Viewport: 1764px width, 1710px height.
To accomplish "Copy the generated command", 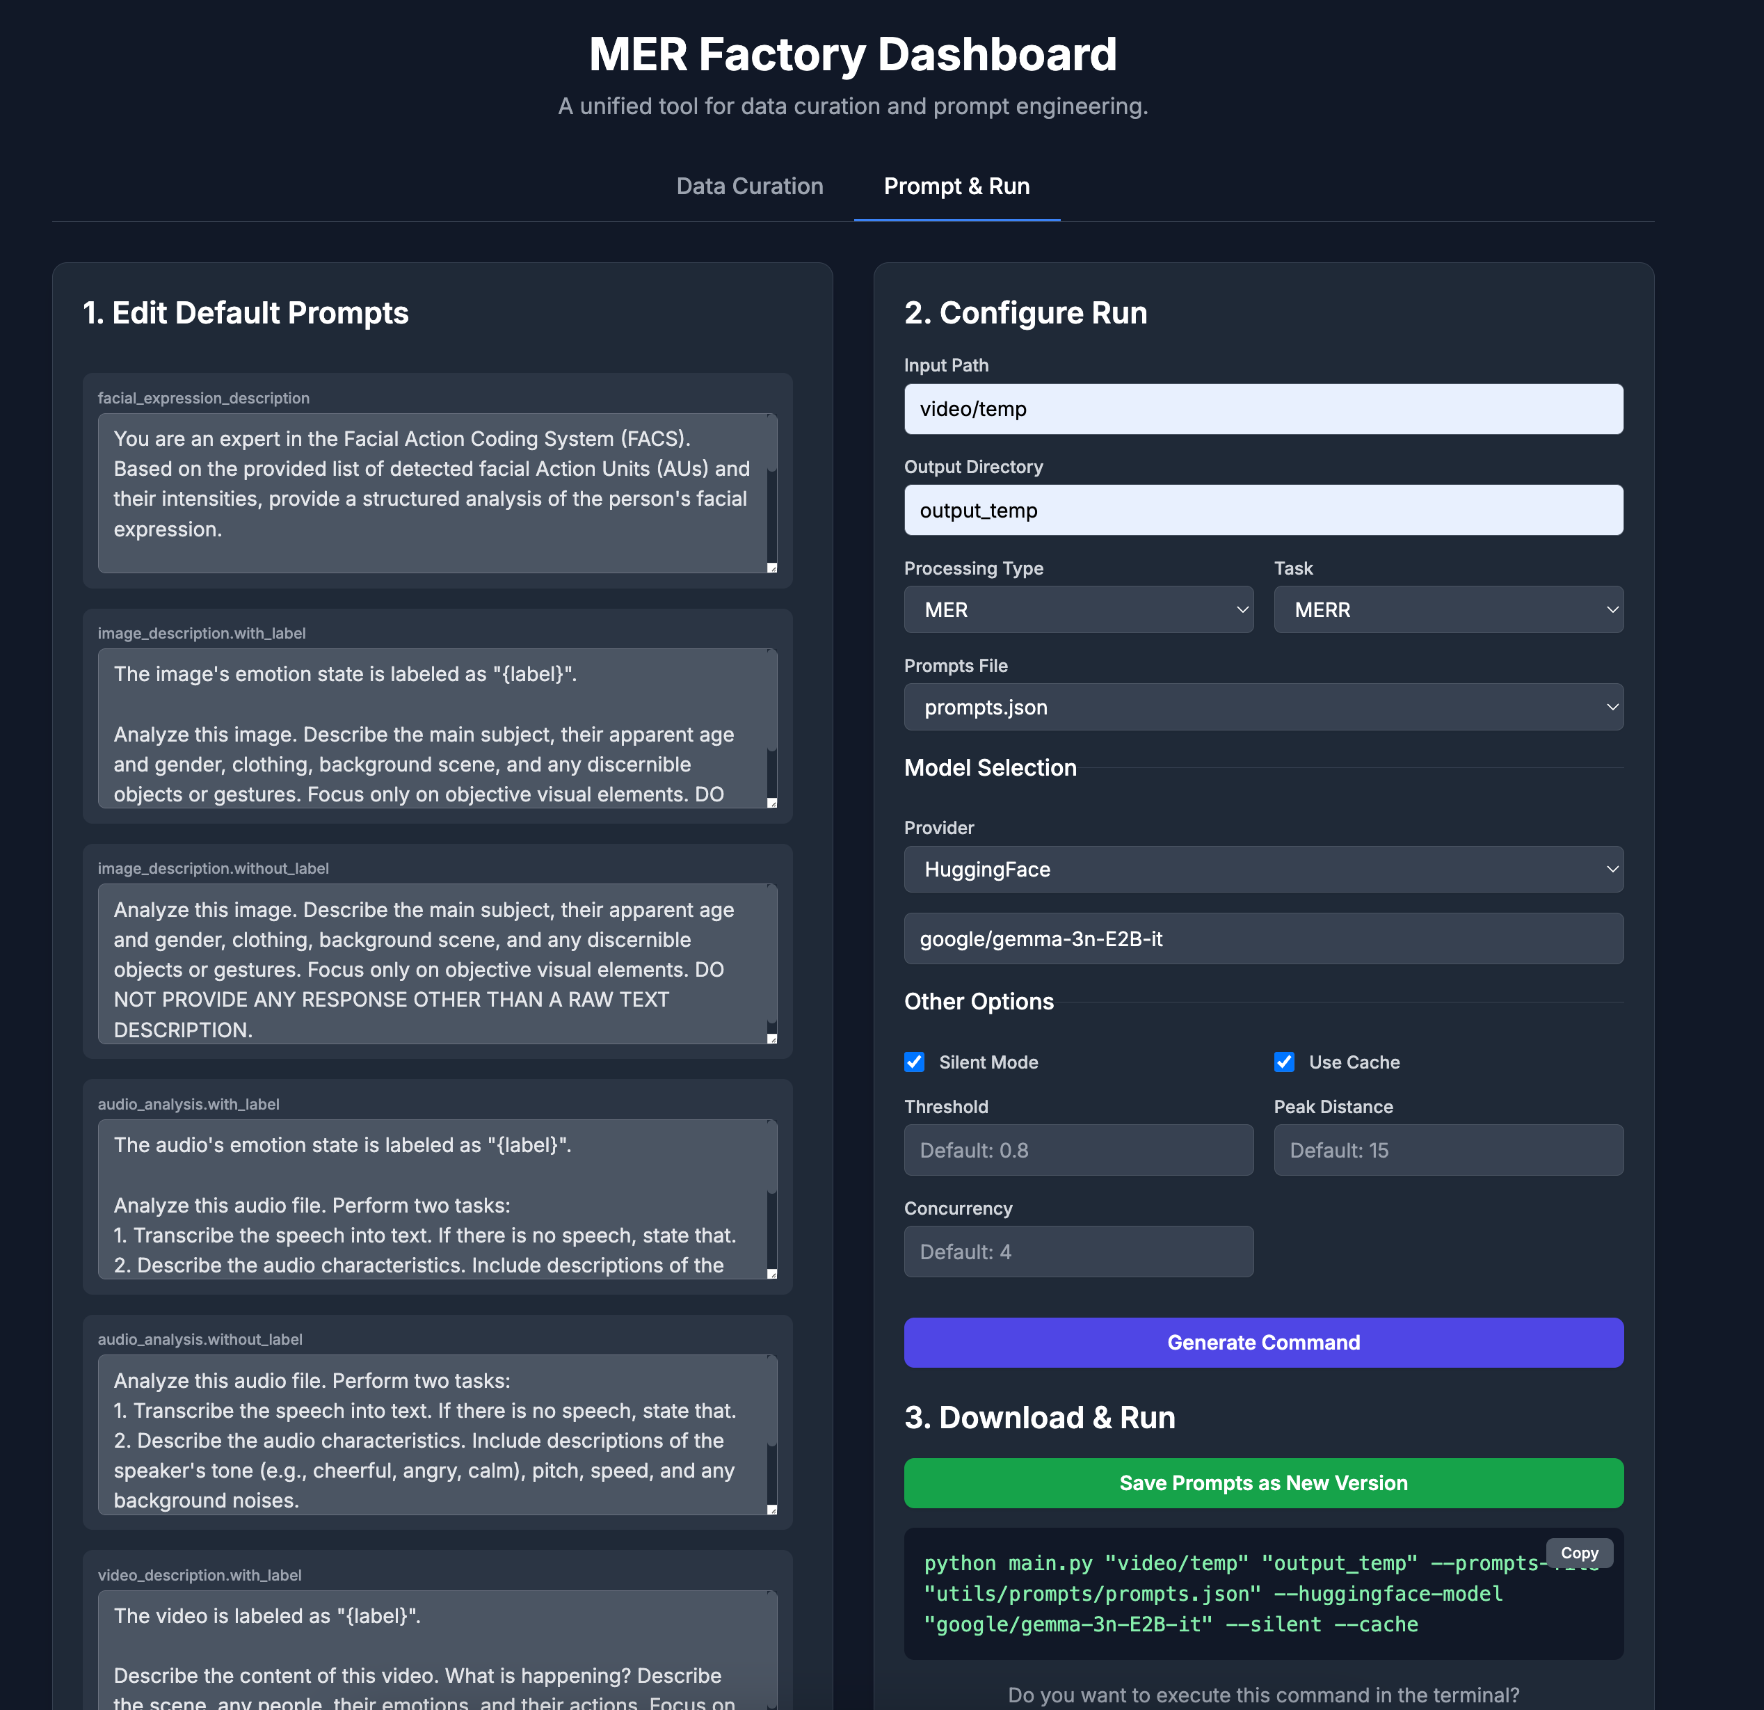I will click(1578, 1553).
